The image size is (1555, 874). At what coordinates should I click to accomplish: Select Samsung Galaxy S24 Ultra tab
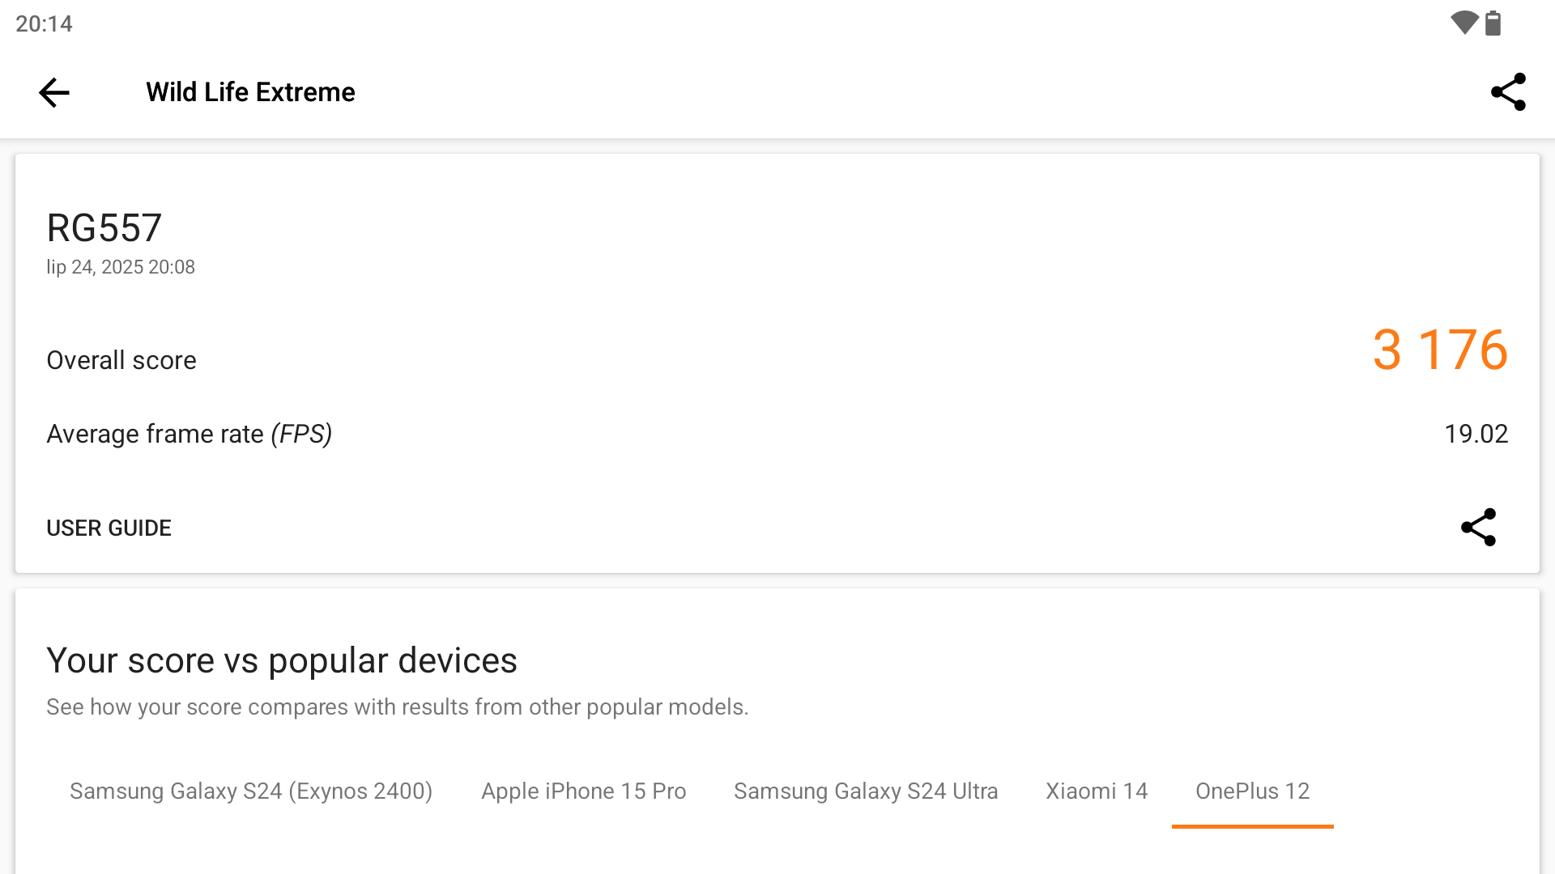866,791
